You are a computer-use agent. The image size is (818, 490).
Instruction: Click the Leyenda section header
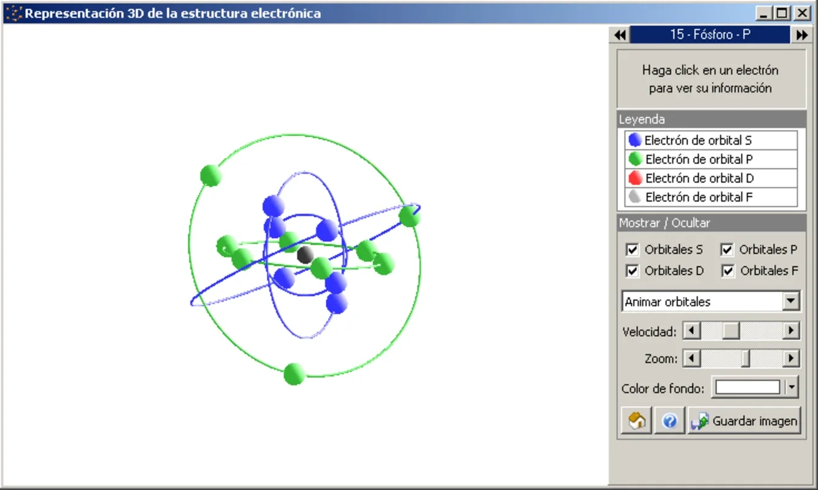pyautogui.click(x=710, y=119)
